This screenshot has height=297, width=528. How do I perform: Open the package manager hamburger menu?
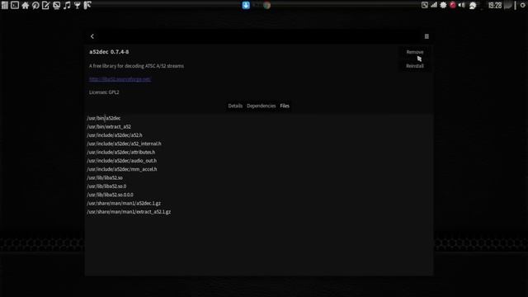point(427,36)
